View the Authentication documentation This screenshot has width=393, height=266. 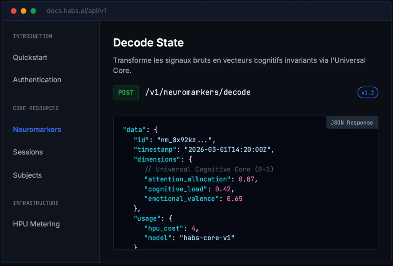point(37,80)
